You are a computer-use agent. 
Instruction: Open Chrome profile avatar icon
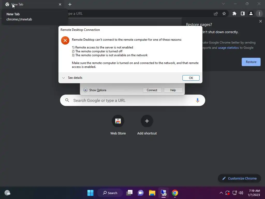[251, 13]
